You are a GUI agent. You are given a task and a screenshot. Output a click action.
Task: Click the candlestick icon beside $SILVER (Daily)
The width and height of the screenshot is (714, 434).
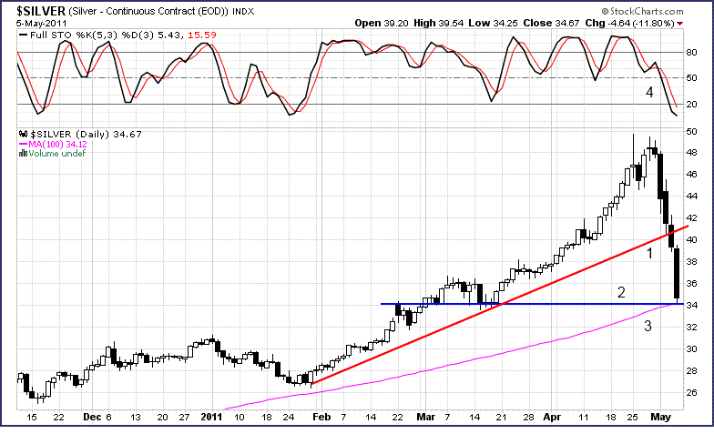(x=23, y=135)
